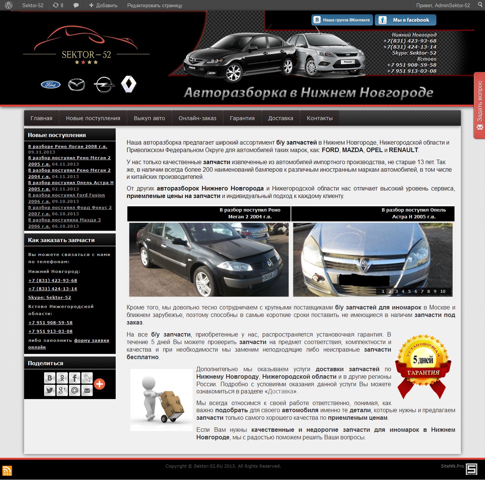Share via Twitter bird icon
Viewport: 485px width, 480px height.
coord(49,390)
